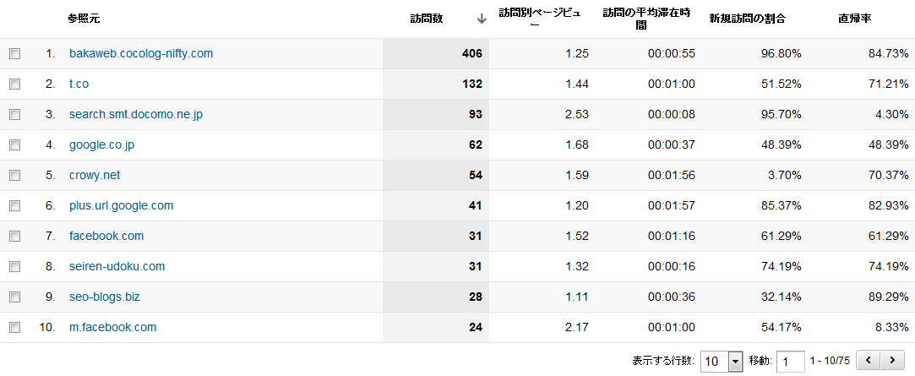Screen dimensions: 915x376
Task: Sort by 訪問の平均滞在時間 column header
Action: click(x=646, y=19)
